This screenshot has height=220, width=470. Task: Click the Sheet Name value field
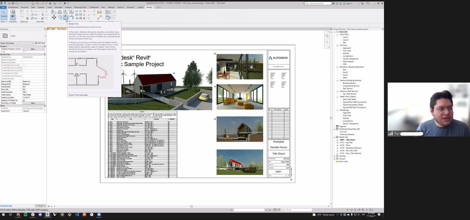[33, 95]
